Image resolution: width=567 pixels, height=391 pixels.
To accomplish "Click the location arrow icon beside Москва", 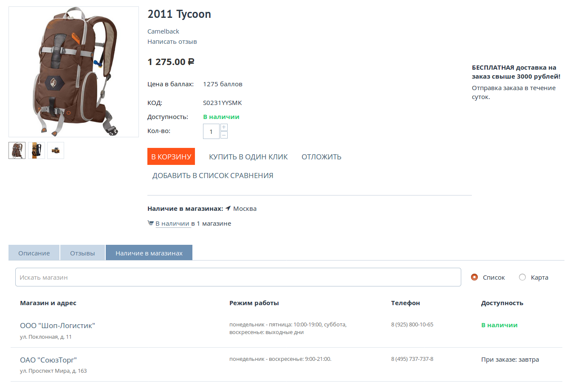I will (x=228, y=208).
